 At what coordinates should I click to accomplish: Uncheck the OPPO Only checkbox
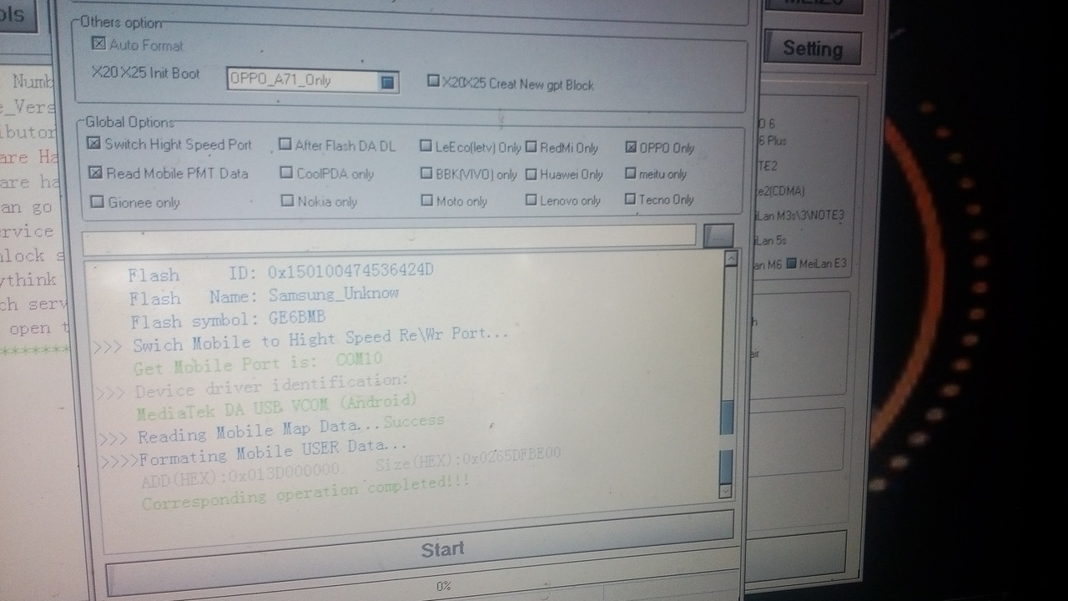[x=631, y=148]
